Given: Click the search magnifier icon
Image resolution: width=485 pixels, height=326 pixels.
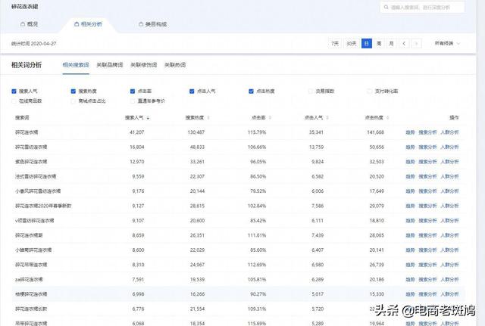Looking at the screenshot, I should [384, 7].
